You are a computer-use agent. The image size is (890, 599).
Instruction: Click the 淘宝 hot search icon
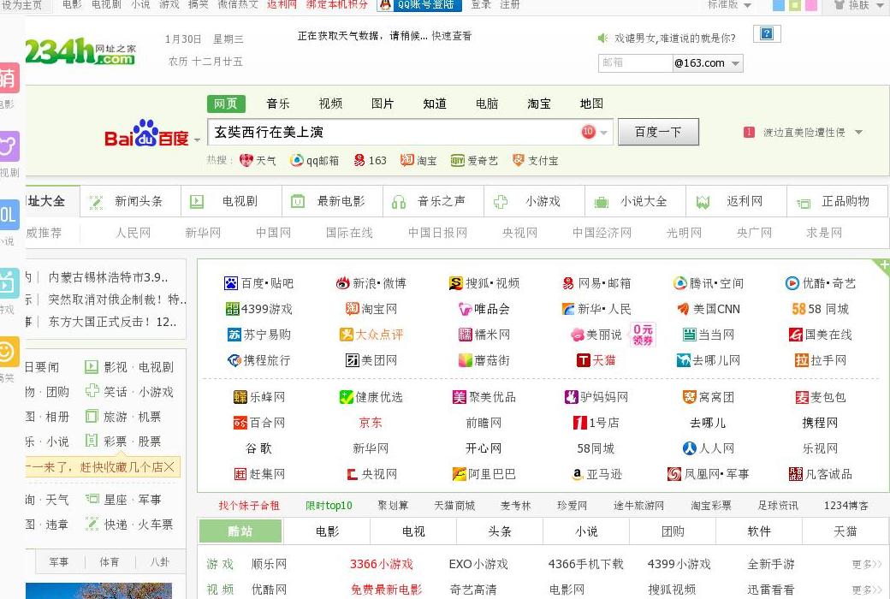[406, 161]
